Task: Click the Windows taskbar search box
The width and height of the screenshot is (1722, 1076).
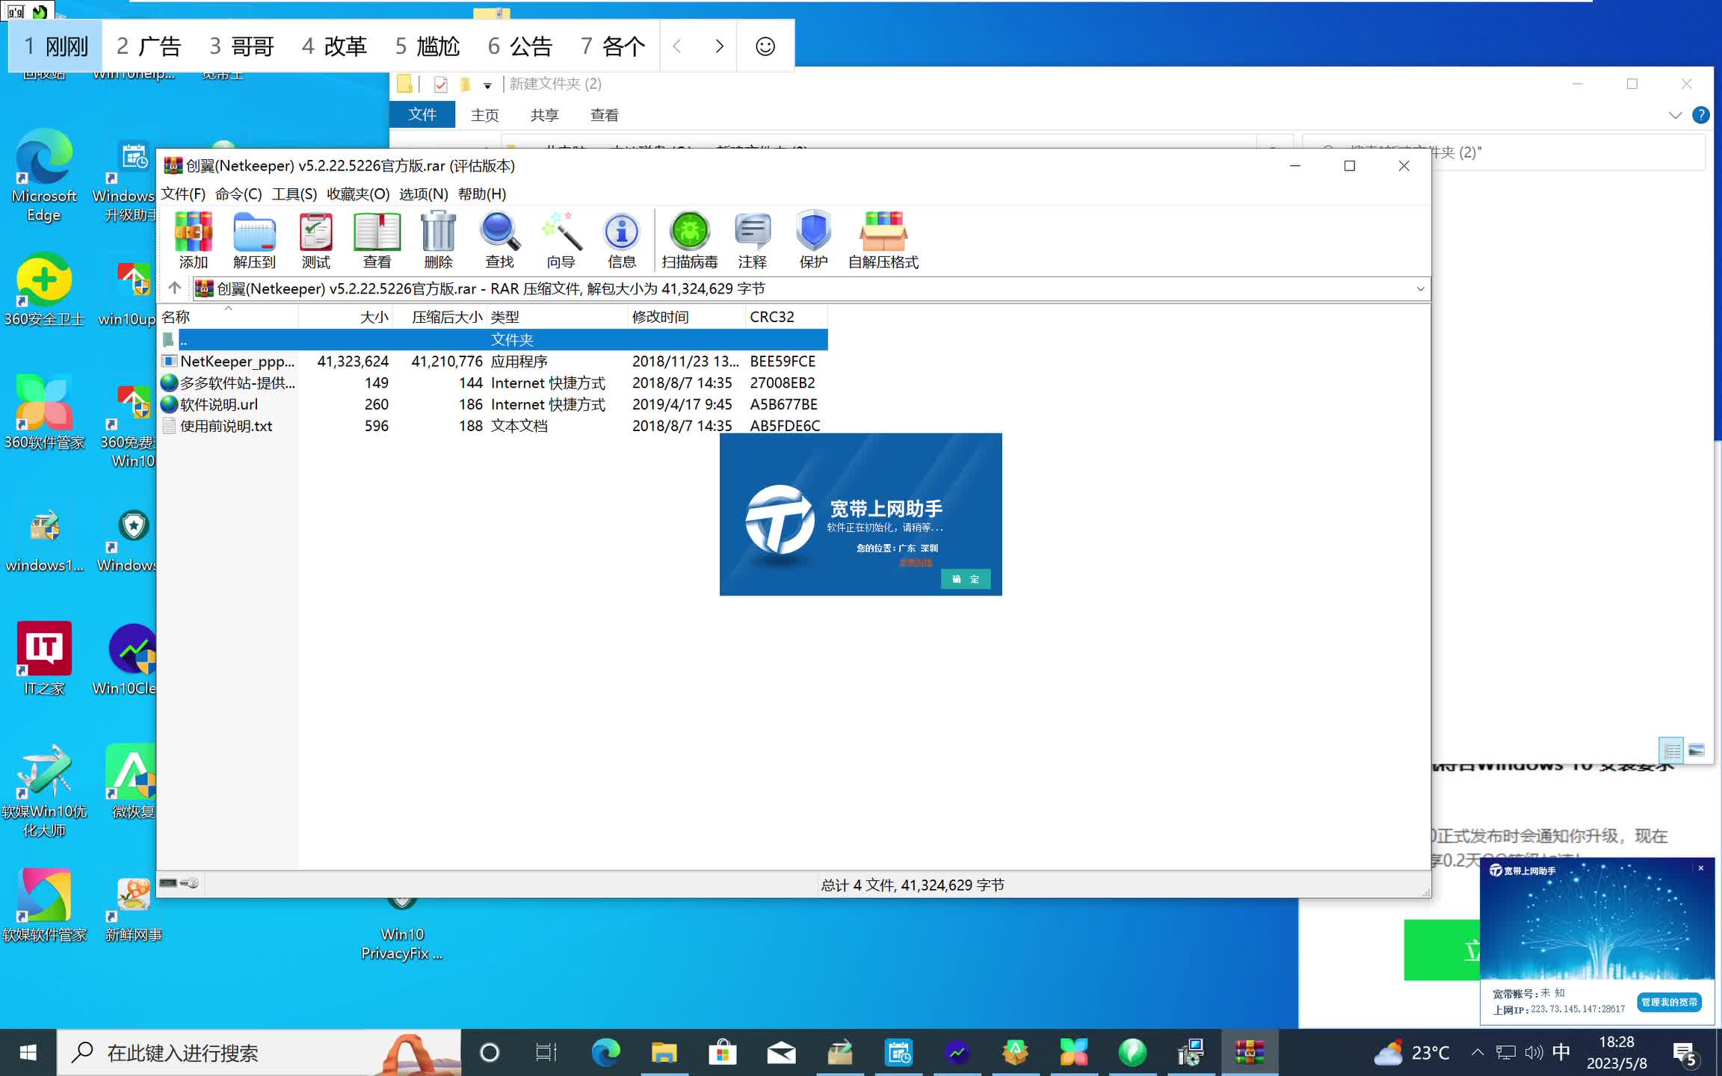Action: (259, 1052)
